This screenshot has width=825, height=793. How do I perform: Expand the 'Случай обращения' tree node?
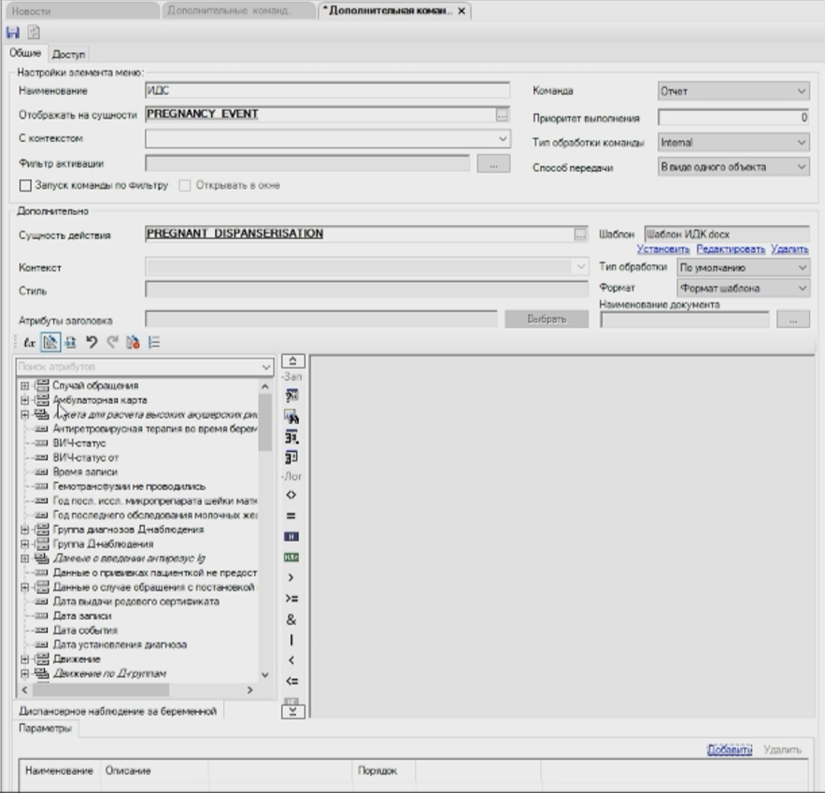pyautogui.click(x=24, y=386)
